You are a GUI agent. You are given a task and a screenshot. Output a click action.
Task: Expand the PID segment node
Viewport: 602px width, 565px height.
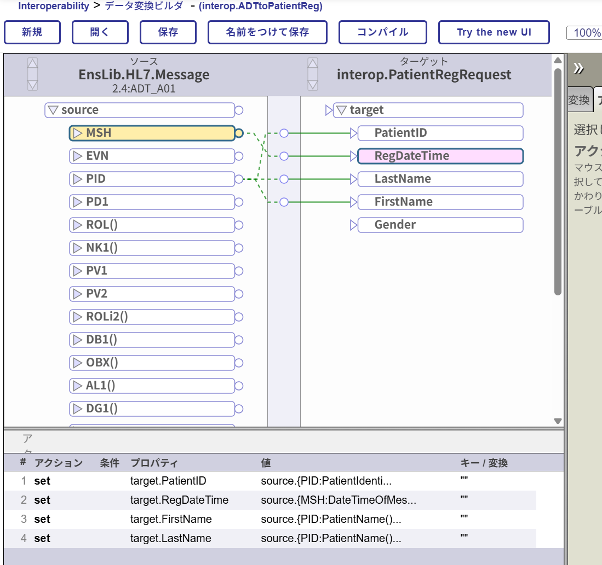77,179
